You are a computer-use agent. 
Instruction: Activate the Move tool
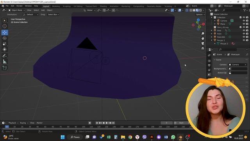click(4, 33)
